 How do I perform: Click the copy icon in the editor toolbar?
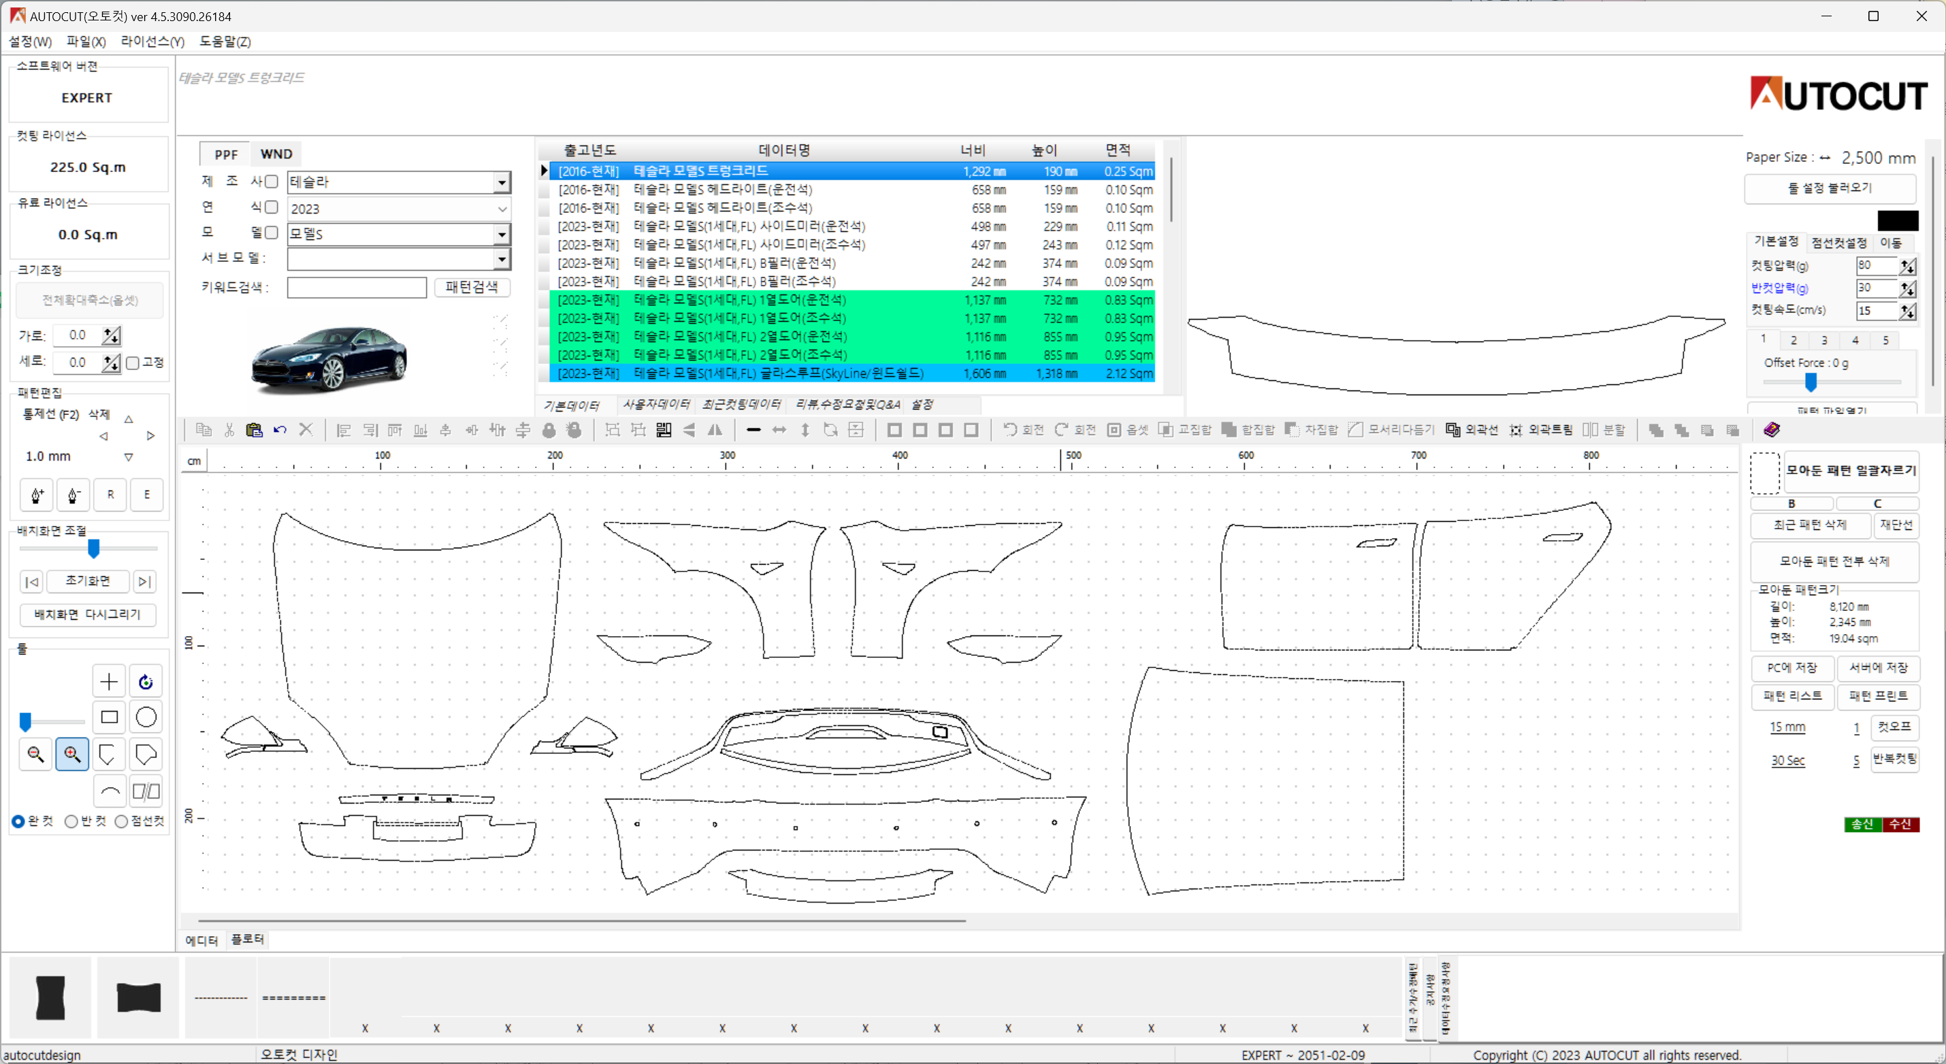pos(204,430)
